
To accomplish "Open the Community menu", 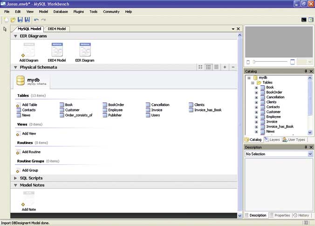I will click(x=111, y=12).
